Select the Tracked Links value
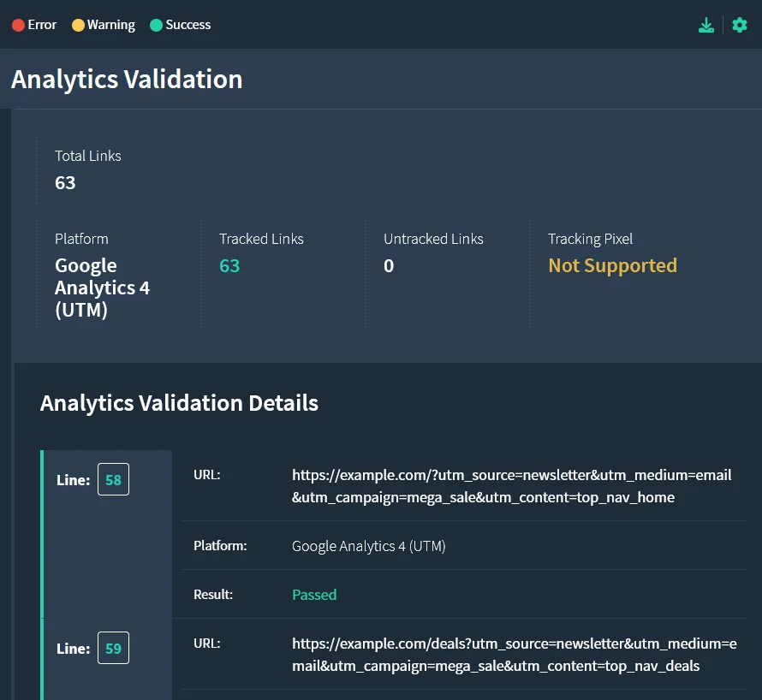 (229, 265)
